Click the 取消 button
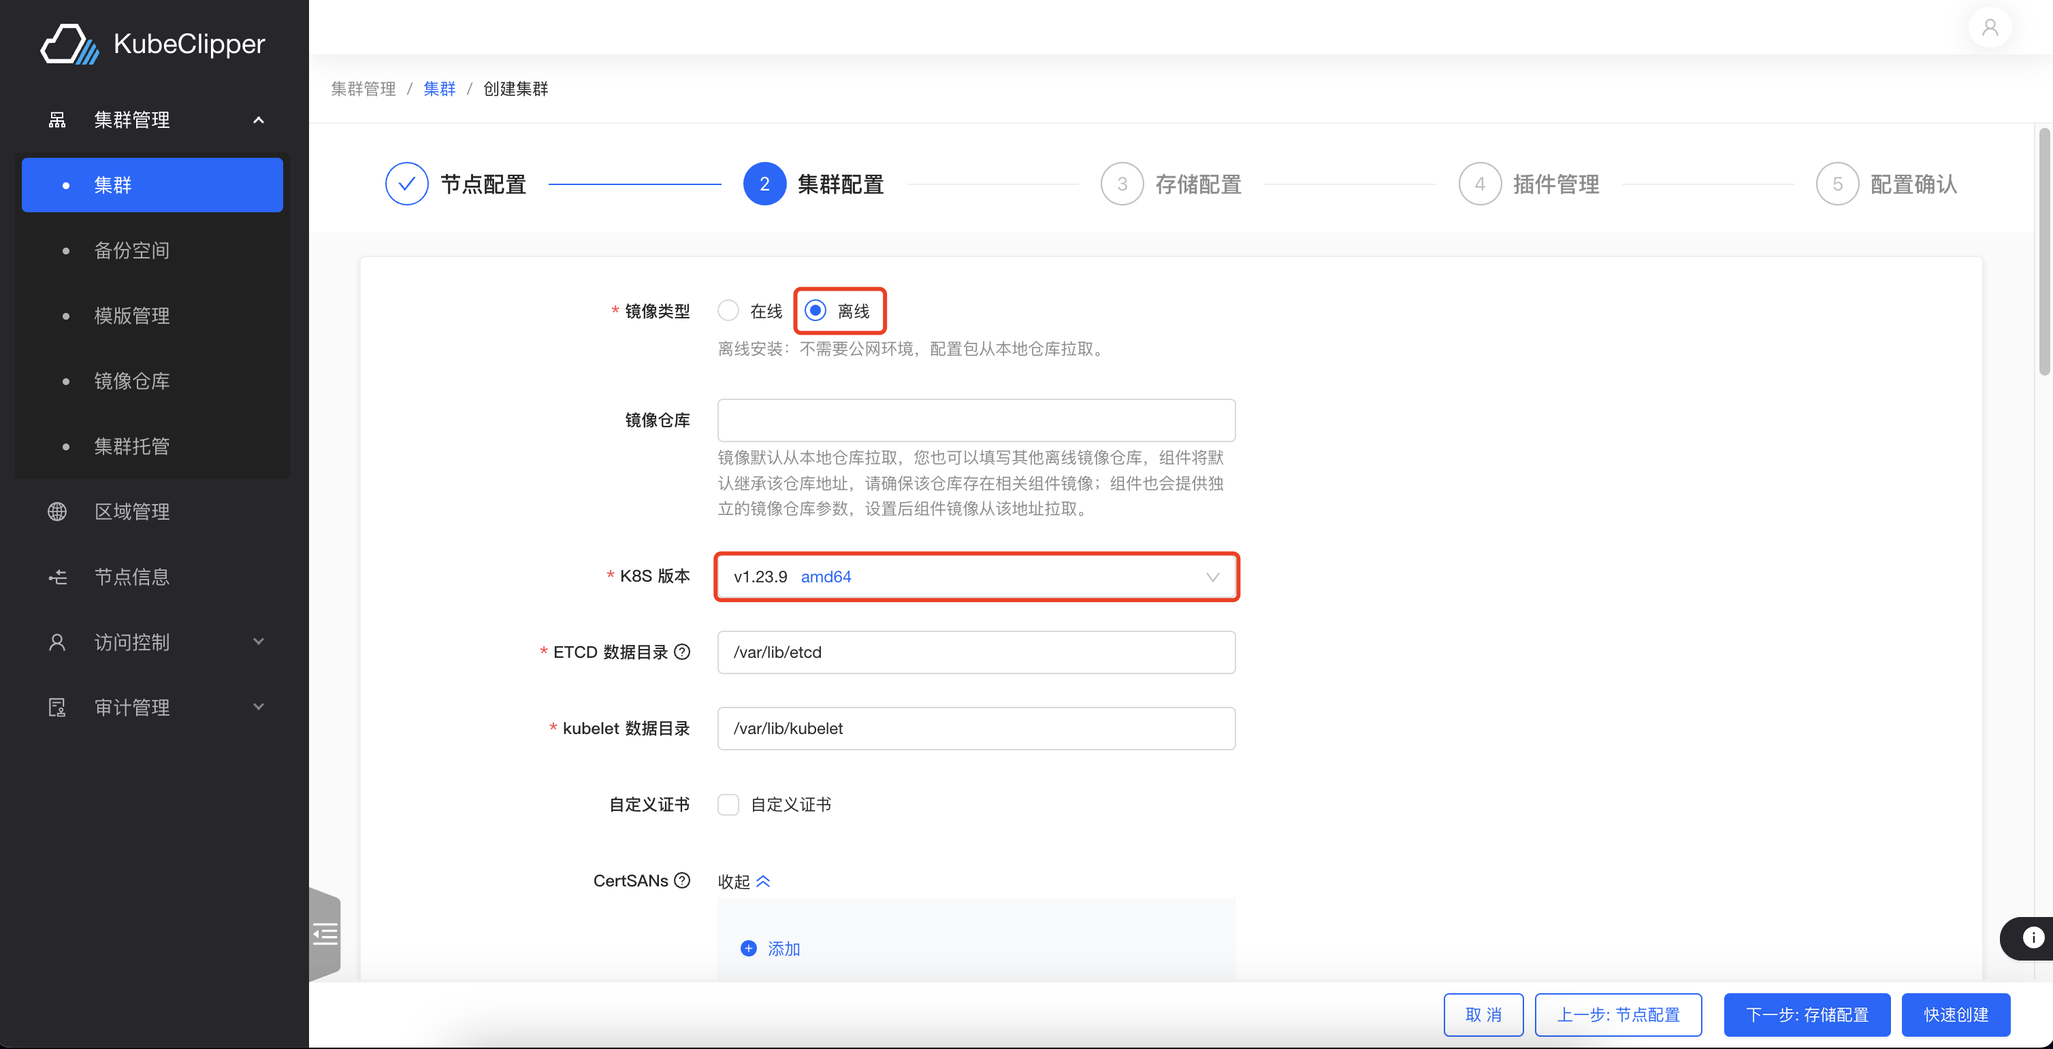Screen dimensions: 2053x1049 click(1483, 1015)
